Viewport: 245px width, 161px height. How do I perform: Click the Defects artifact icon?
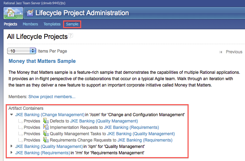[x=45, y=121]
